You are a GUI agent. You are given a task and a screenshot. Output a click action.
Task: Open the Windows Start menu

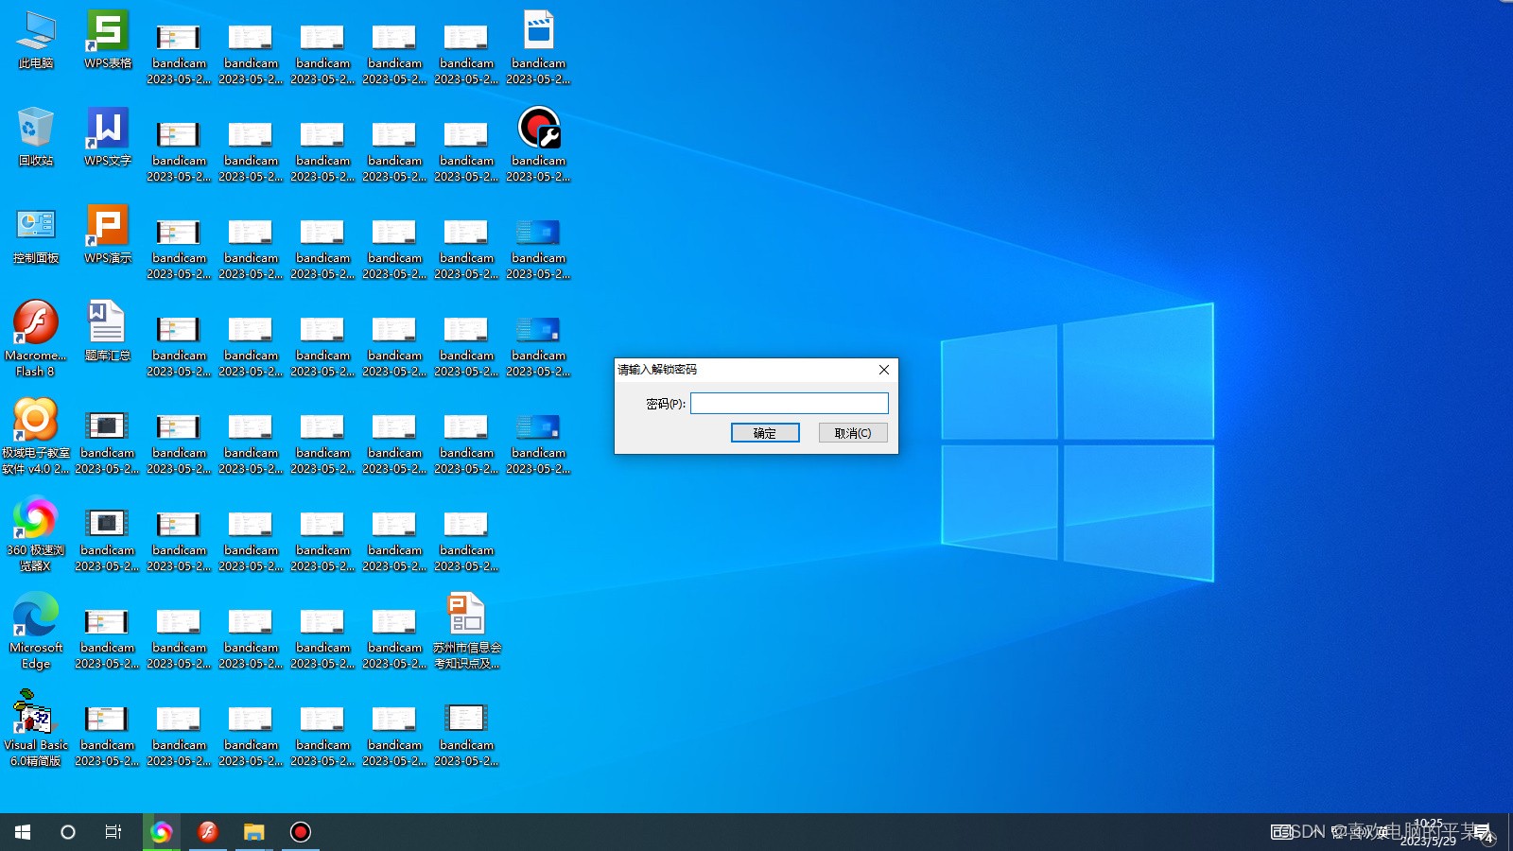pyautogui.click(x=23, y=832)
